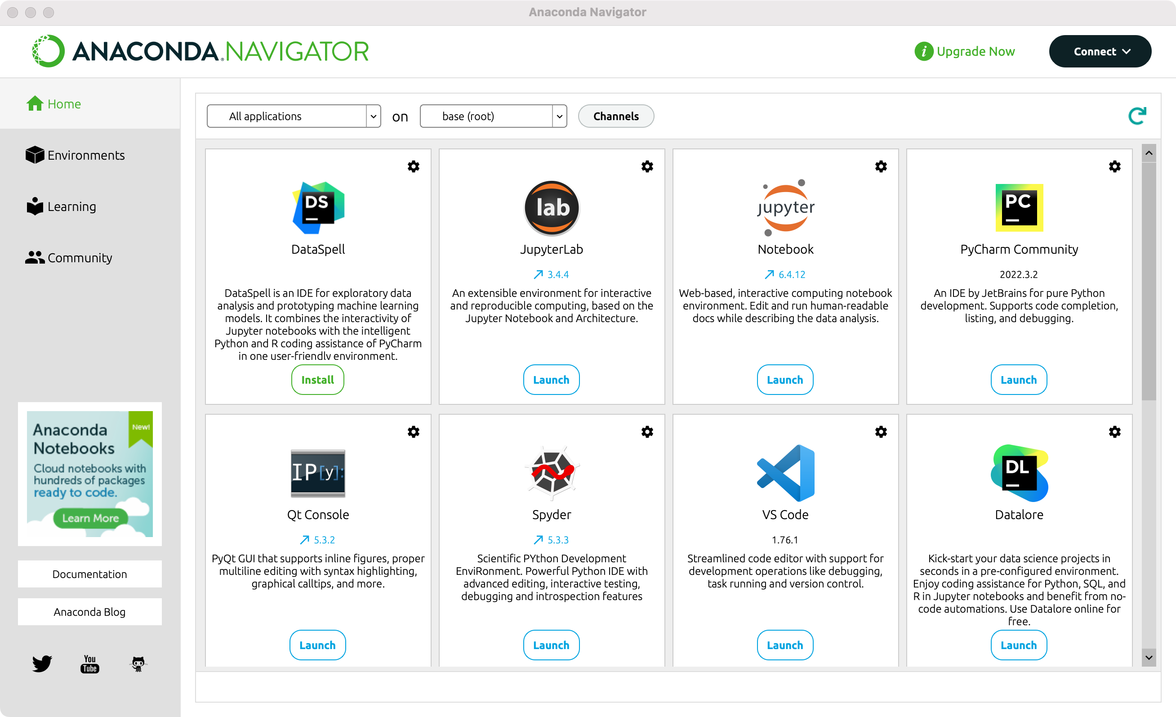Click the Channels button
This screenshot has height=717, width=1176.
[x=616, y=116]
